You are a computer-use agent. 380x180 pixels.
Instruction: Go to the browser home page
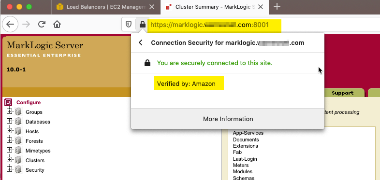pos(57,24)
